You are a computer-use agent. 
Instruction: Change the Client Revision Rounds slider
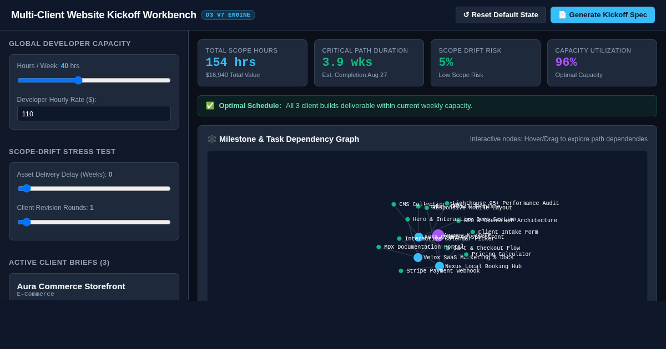pyautogui.click(x=94, y=222)
